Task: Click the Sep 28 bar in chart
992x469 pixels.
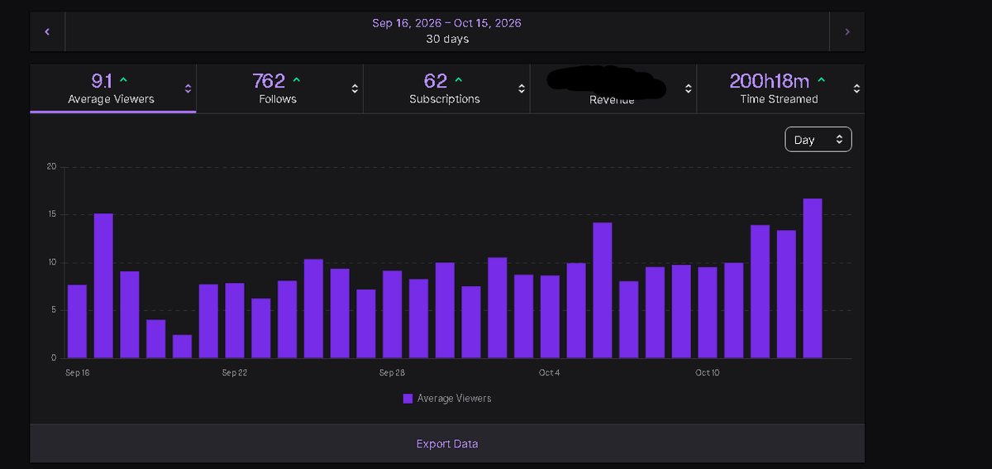Action: click(x=393, y=314)
